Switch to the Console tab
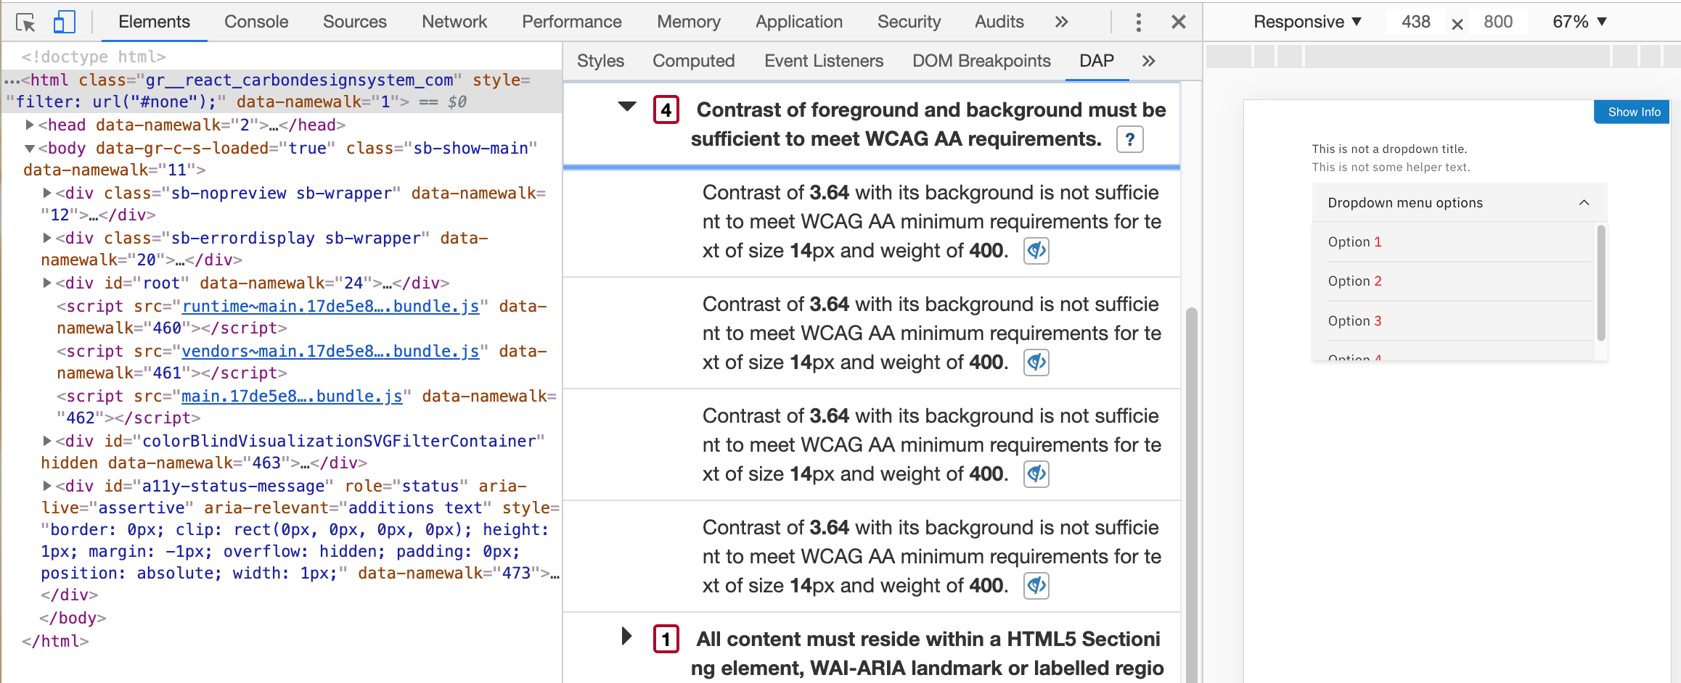1681x683 pixels. (x=255, y=21)
